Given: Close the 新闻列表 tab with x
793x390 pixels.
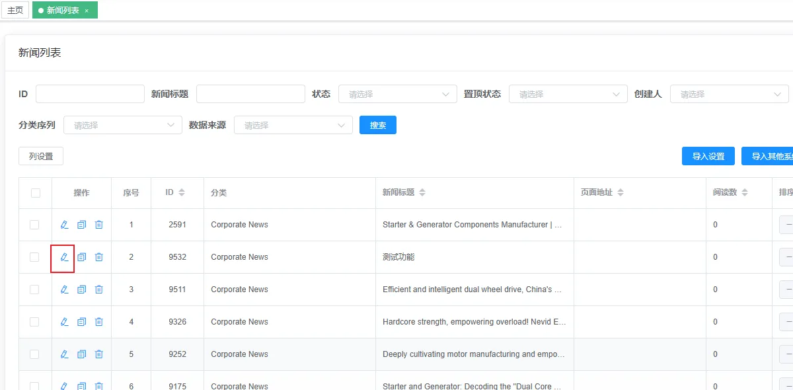Looking at the screenshot, I should [87, 11].
